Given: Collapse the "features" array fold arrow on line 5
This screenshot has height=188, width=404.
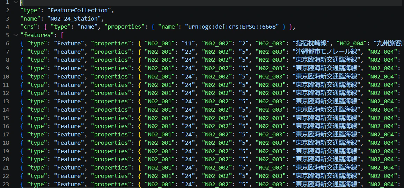Looking at the screenshot, I should (x=16, y=35).
